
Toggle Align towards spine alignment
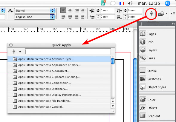pos(83,10)
